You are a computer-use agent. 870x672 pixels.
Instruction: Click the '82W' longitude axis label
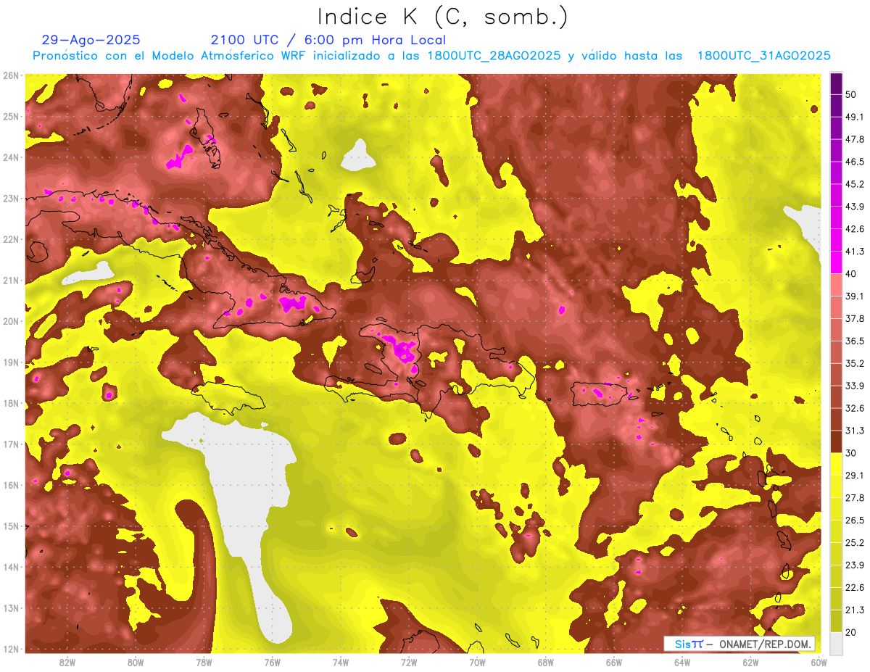point(67,663)
